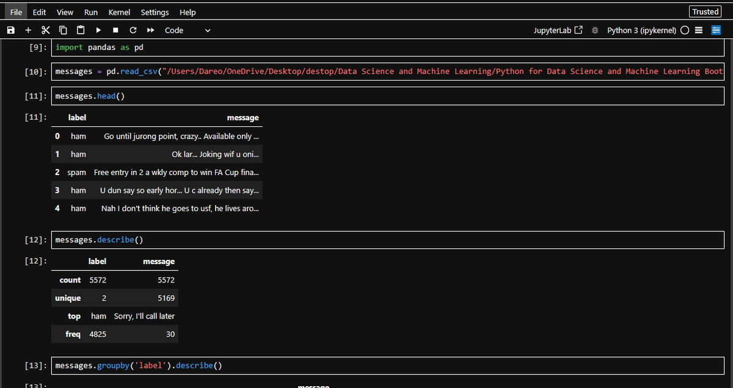The height and width of the screenshot is (388, 733).
Task: Click the messages.groupby('label').describe() cell
Action: [x=387, y=365]
